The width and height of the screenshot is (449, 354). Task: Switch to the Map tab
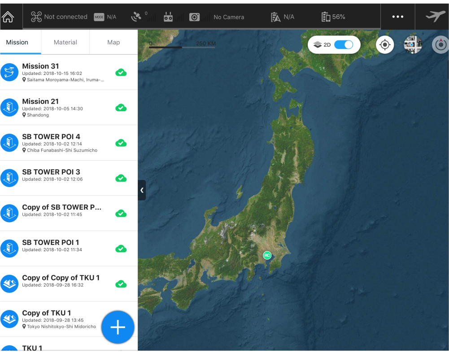click(113, 42)
